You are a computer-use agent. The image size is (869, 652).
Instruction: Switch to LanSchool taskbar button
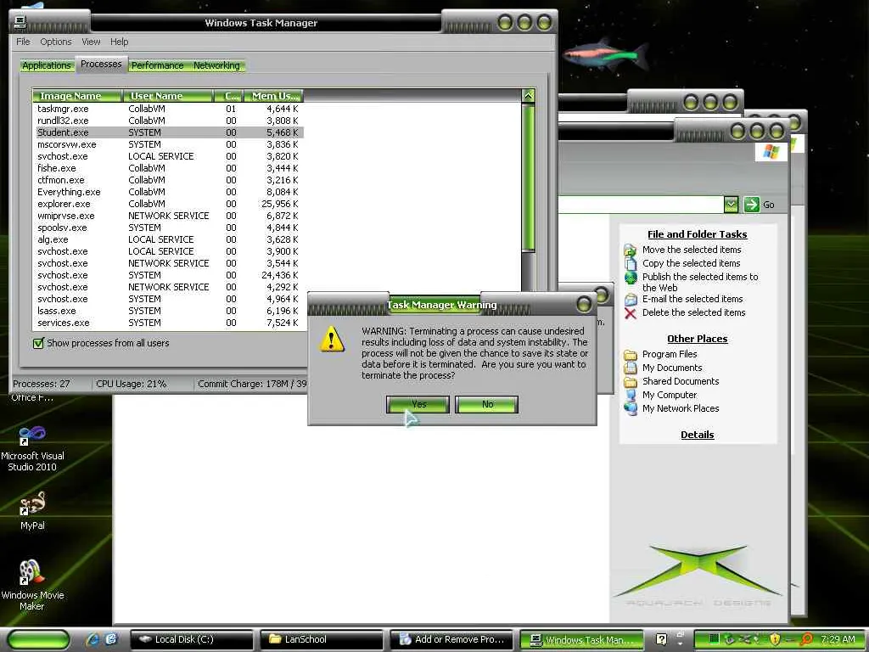(x=322, y=639)
